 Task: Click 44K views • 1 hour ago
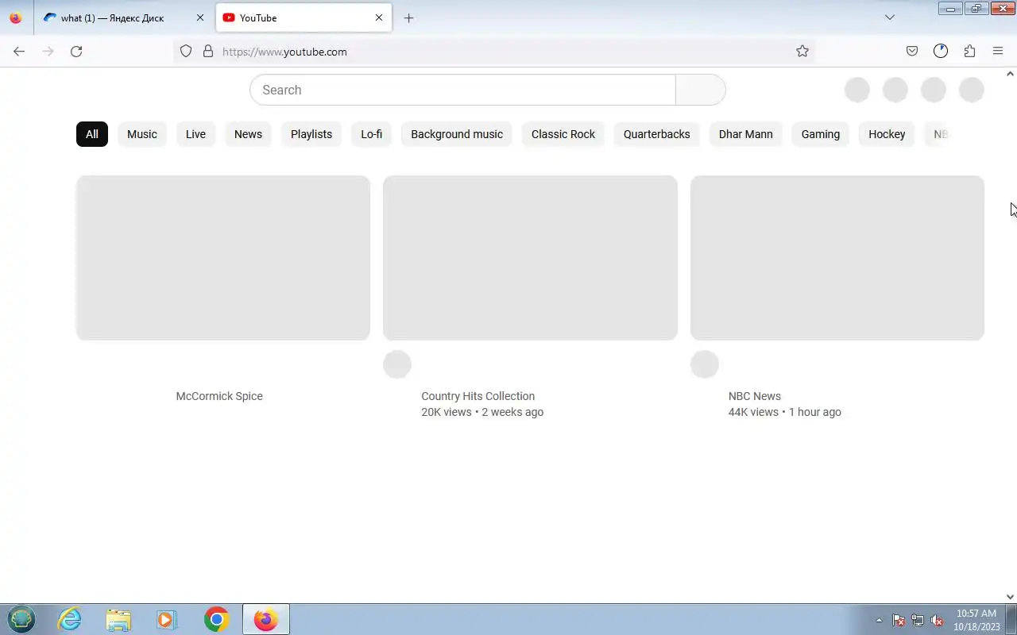785,412
